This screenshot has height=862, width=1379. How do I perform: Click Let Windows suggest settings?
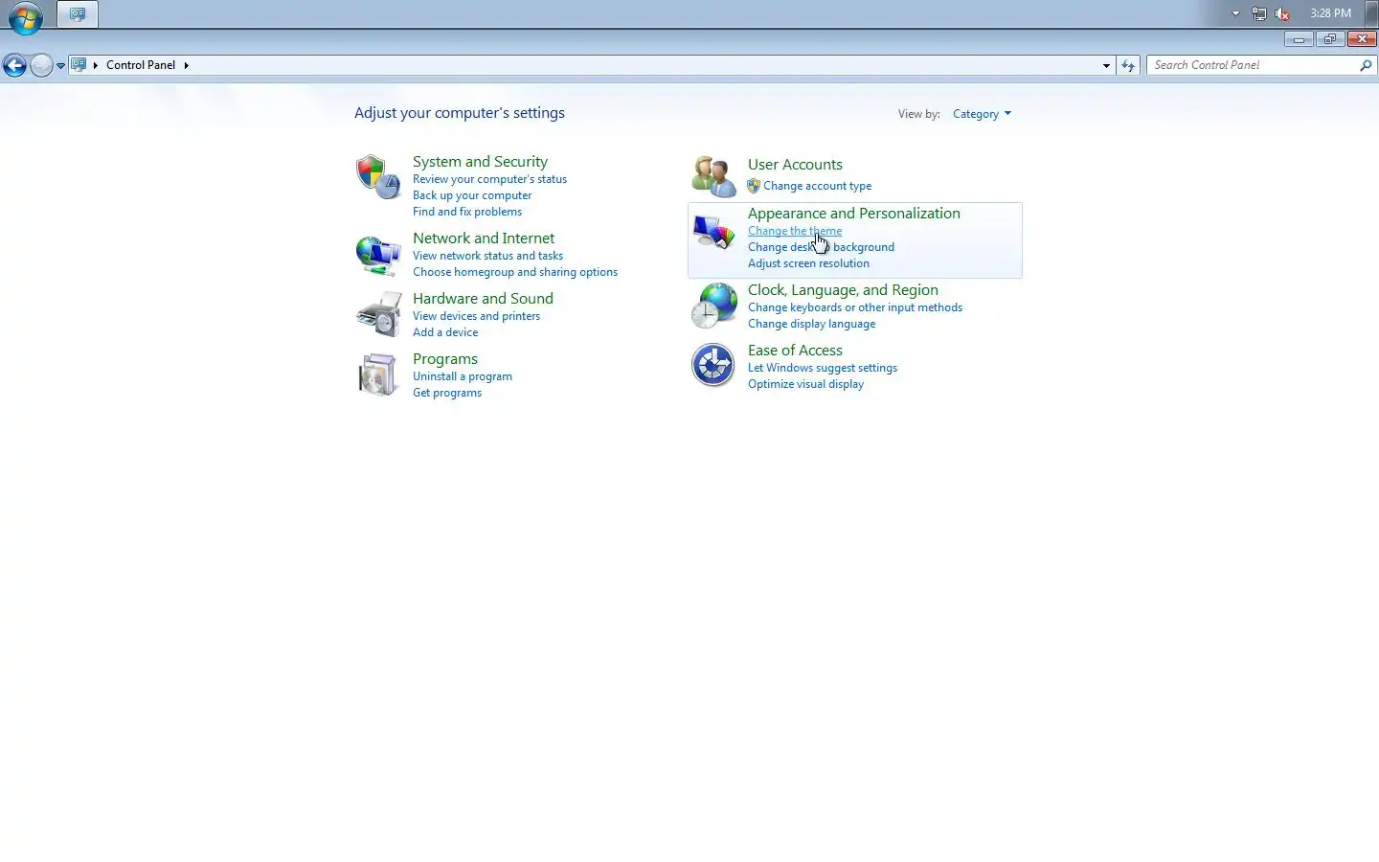click(x=823, y=368)
